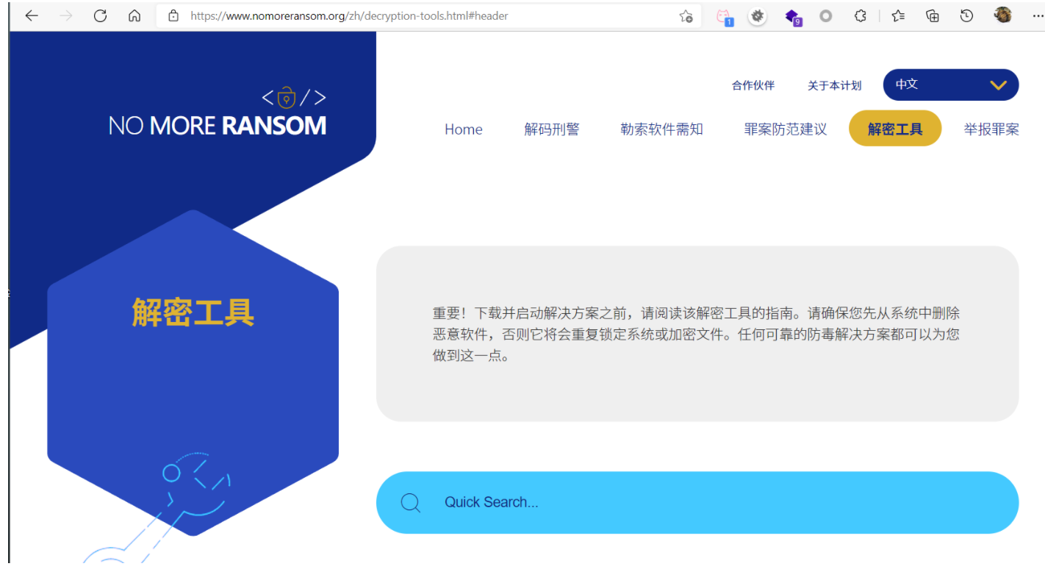Open the Edge extensions puzzle icon
Viewport: 1045px width, 583px height.
coord(861,15)
